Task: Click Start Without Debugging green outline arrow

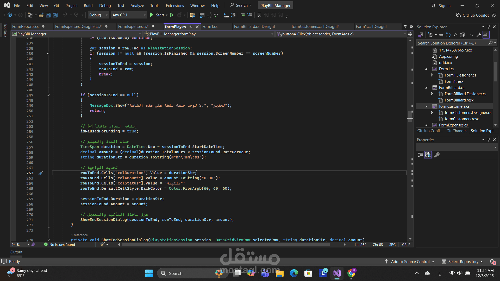Action: [172, 15]
